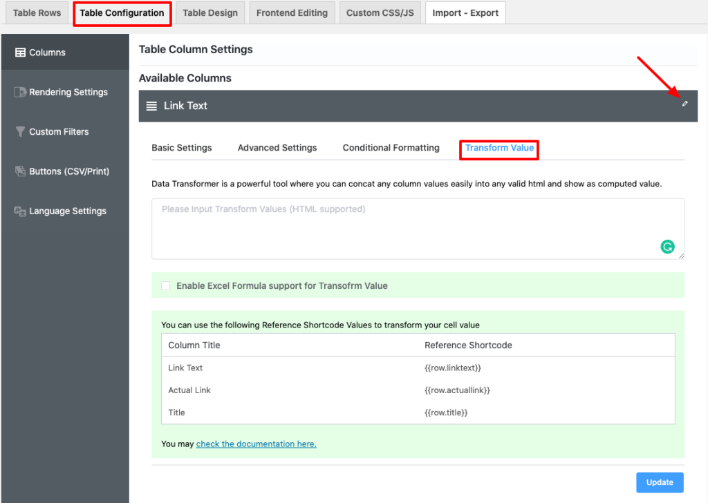Click the Rendering Settings sidebar icon

20,92
